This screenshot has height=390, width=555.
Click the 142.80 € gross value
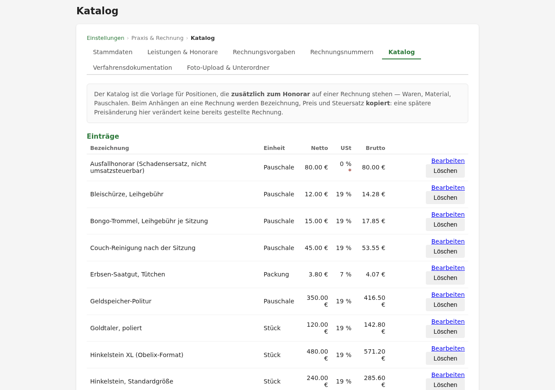click(x=375, y=328)
